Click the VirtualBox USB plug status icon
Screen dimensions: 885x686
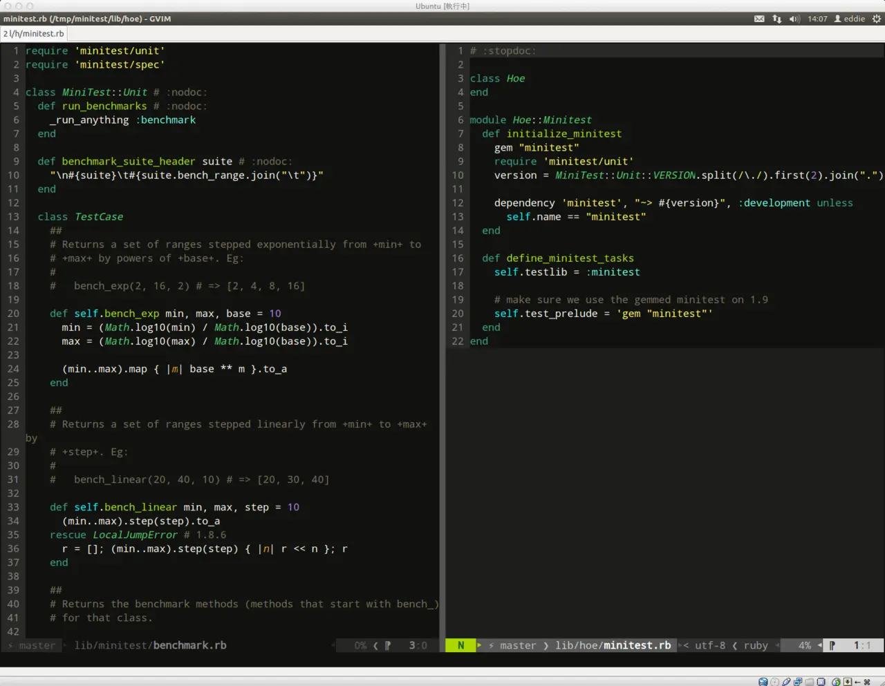coord(786,681)
